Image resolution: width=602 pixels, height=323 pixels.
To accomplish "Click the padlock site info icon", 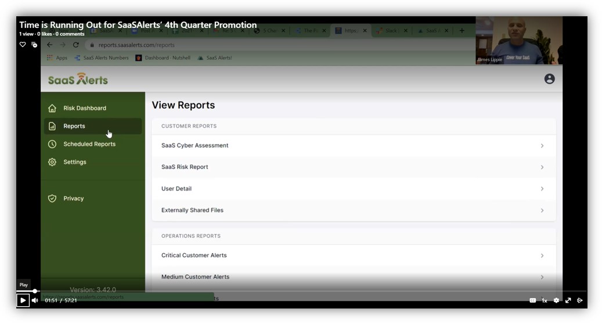I will tap(92, 45).
